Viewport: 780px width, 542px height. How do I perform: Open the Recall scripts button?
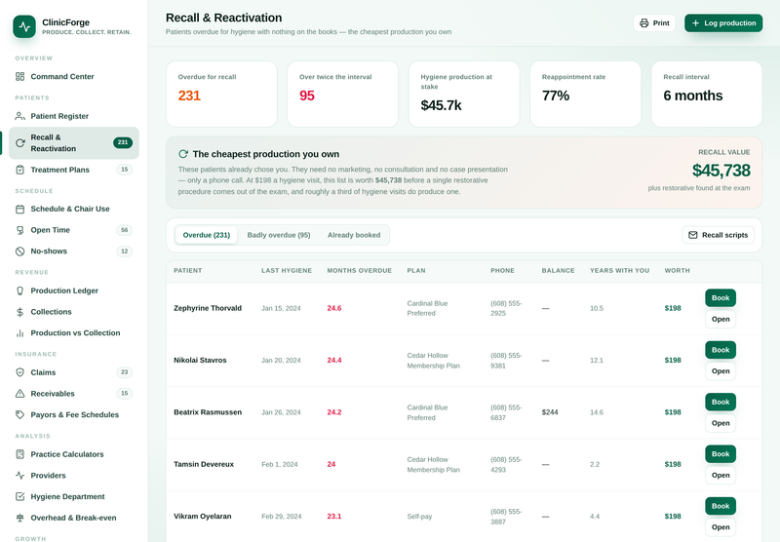[718, 235]
